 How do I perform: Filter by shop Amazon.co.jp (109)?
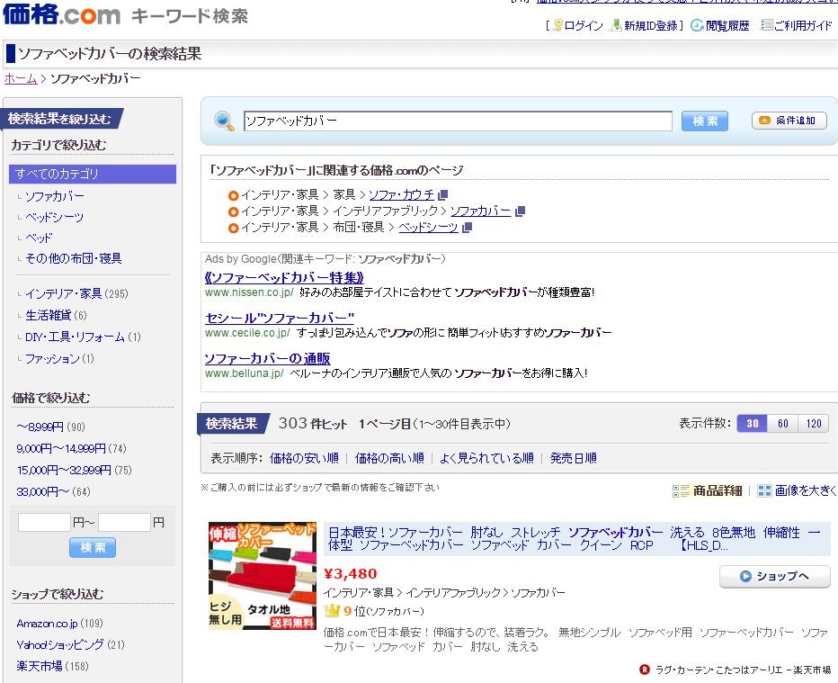point(60,623)
